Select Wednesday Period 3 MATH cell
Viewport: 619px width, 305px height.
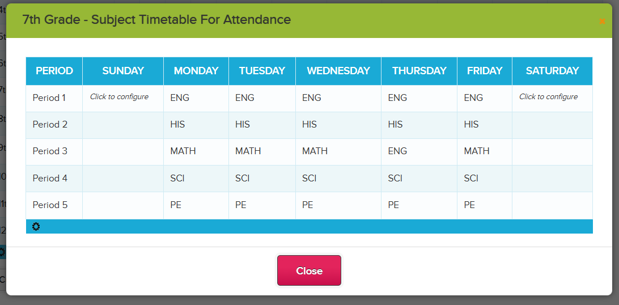coord(338,151)
